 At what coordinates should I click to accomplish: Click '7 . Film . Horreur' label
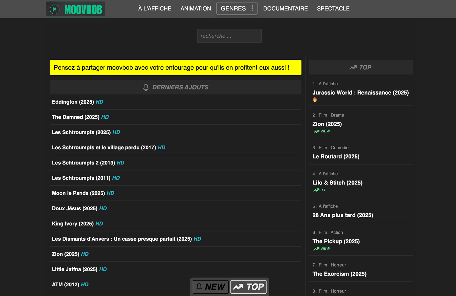(x=329, y=265)
